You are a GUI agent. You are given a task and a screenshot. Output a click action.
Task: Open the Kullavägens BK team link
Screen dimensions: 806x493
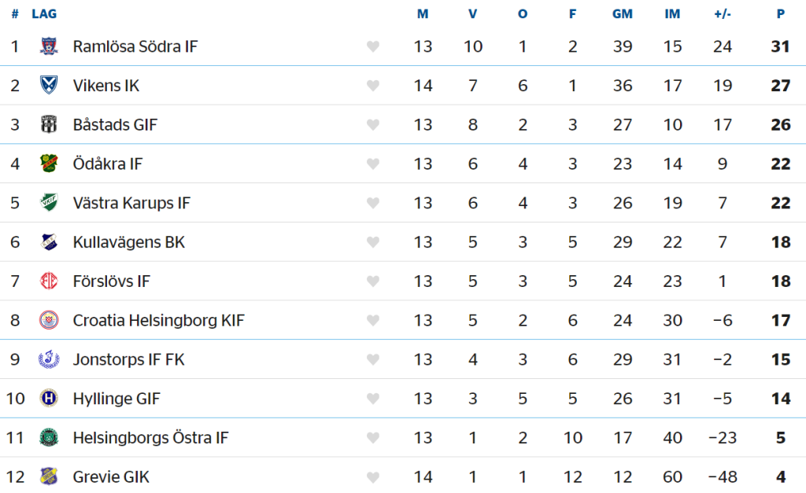(129, 242)
